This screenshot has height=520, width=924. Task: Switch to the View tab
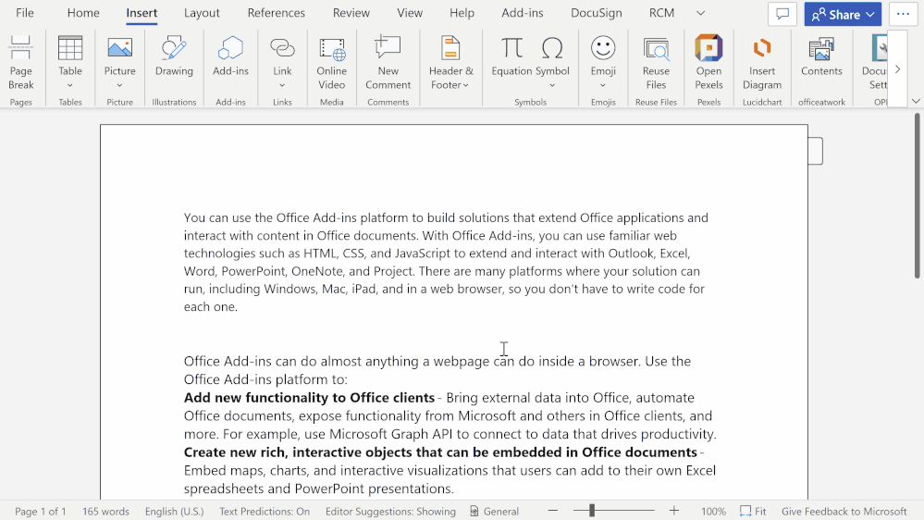410,13
